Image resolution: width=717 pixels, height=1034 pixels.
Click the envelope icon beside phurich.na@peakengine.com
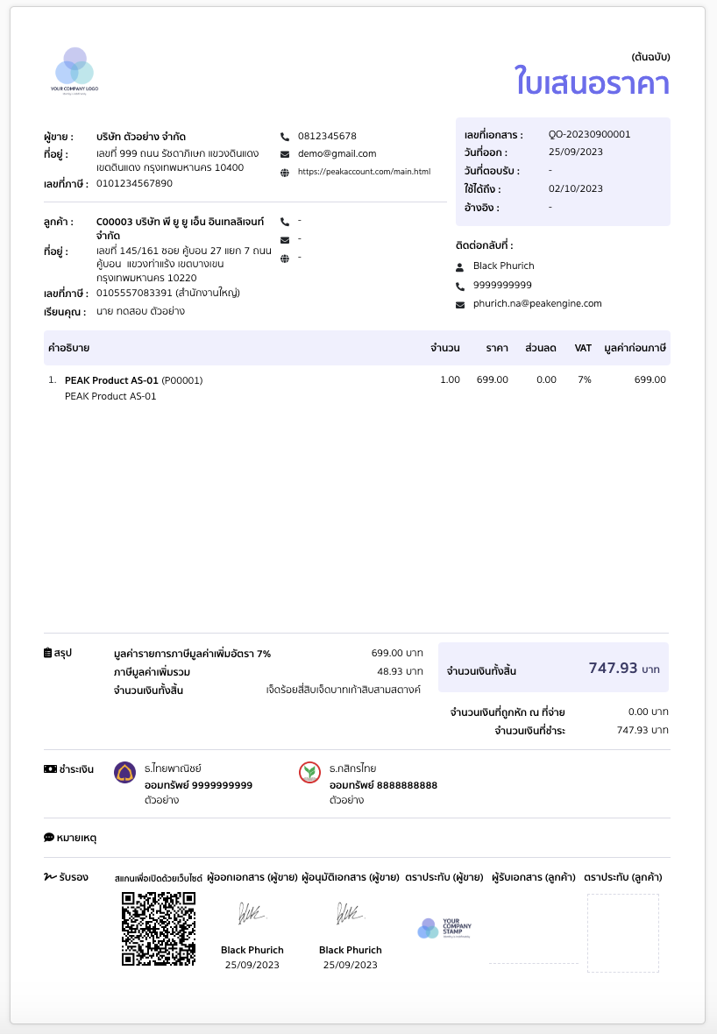[x=460, y=304]
